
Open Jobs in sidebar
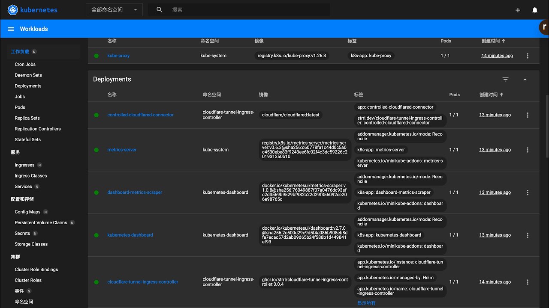point(20,97)
